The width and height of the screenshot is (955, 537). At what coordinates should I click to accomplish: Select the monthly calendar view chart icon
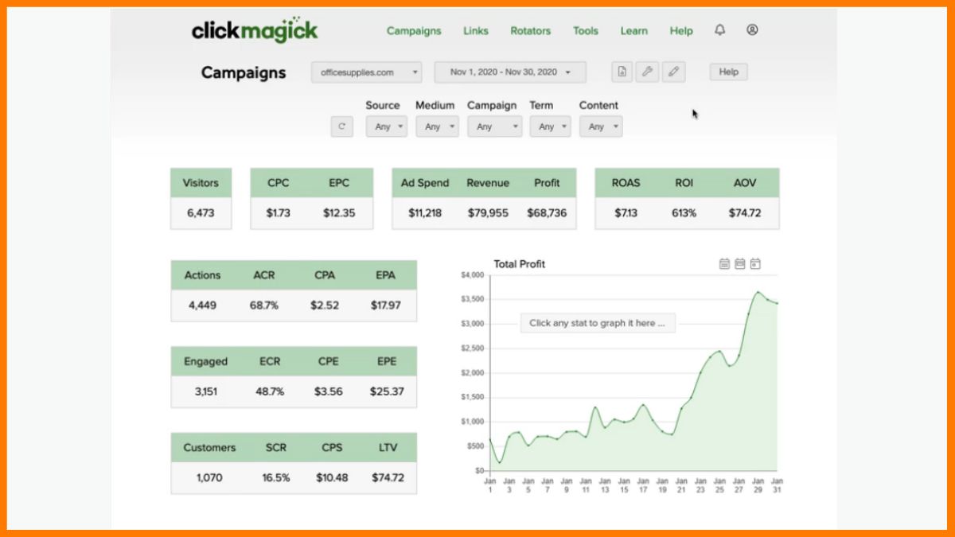724,264
